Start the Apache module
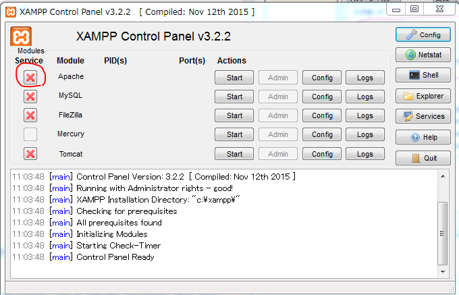459x295 pixels. click(234, 78)
